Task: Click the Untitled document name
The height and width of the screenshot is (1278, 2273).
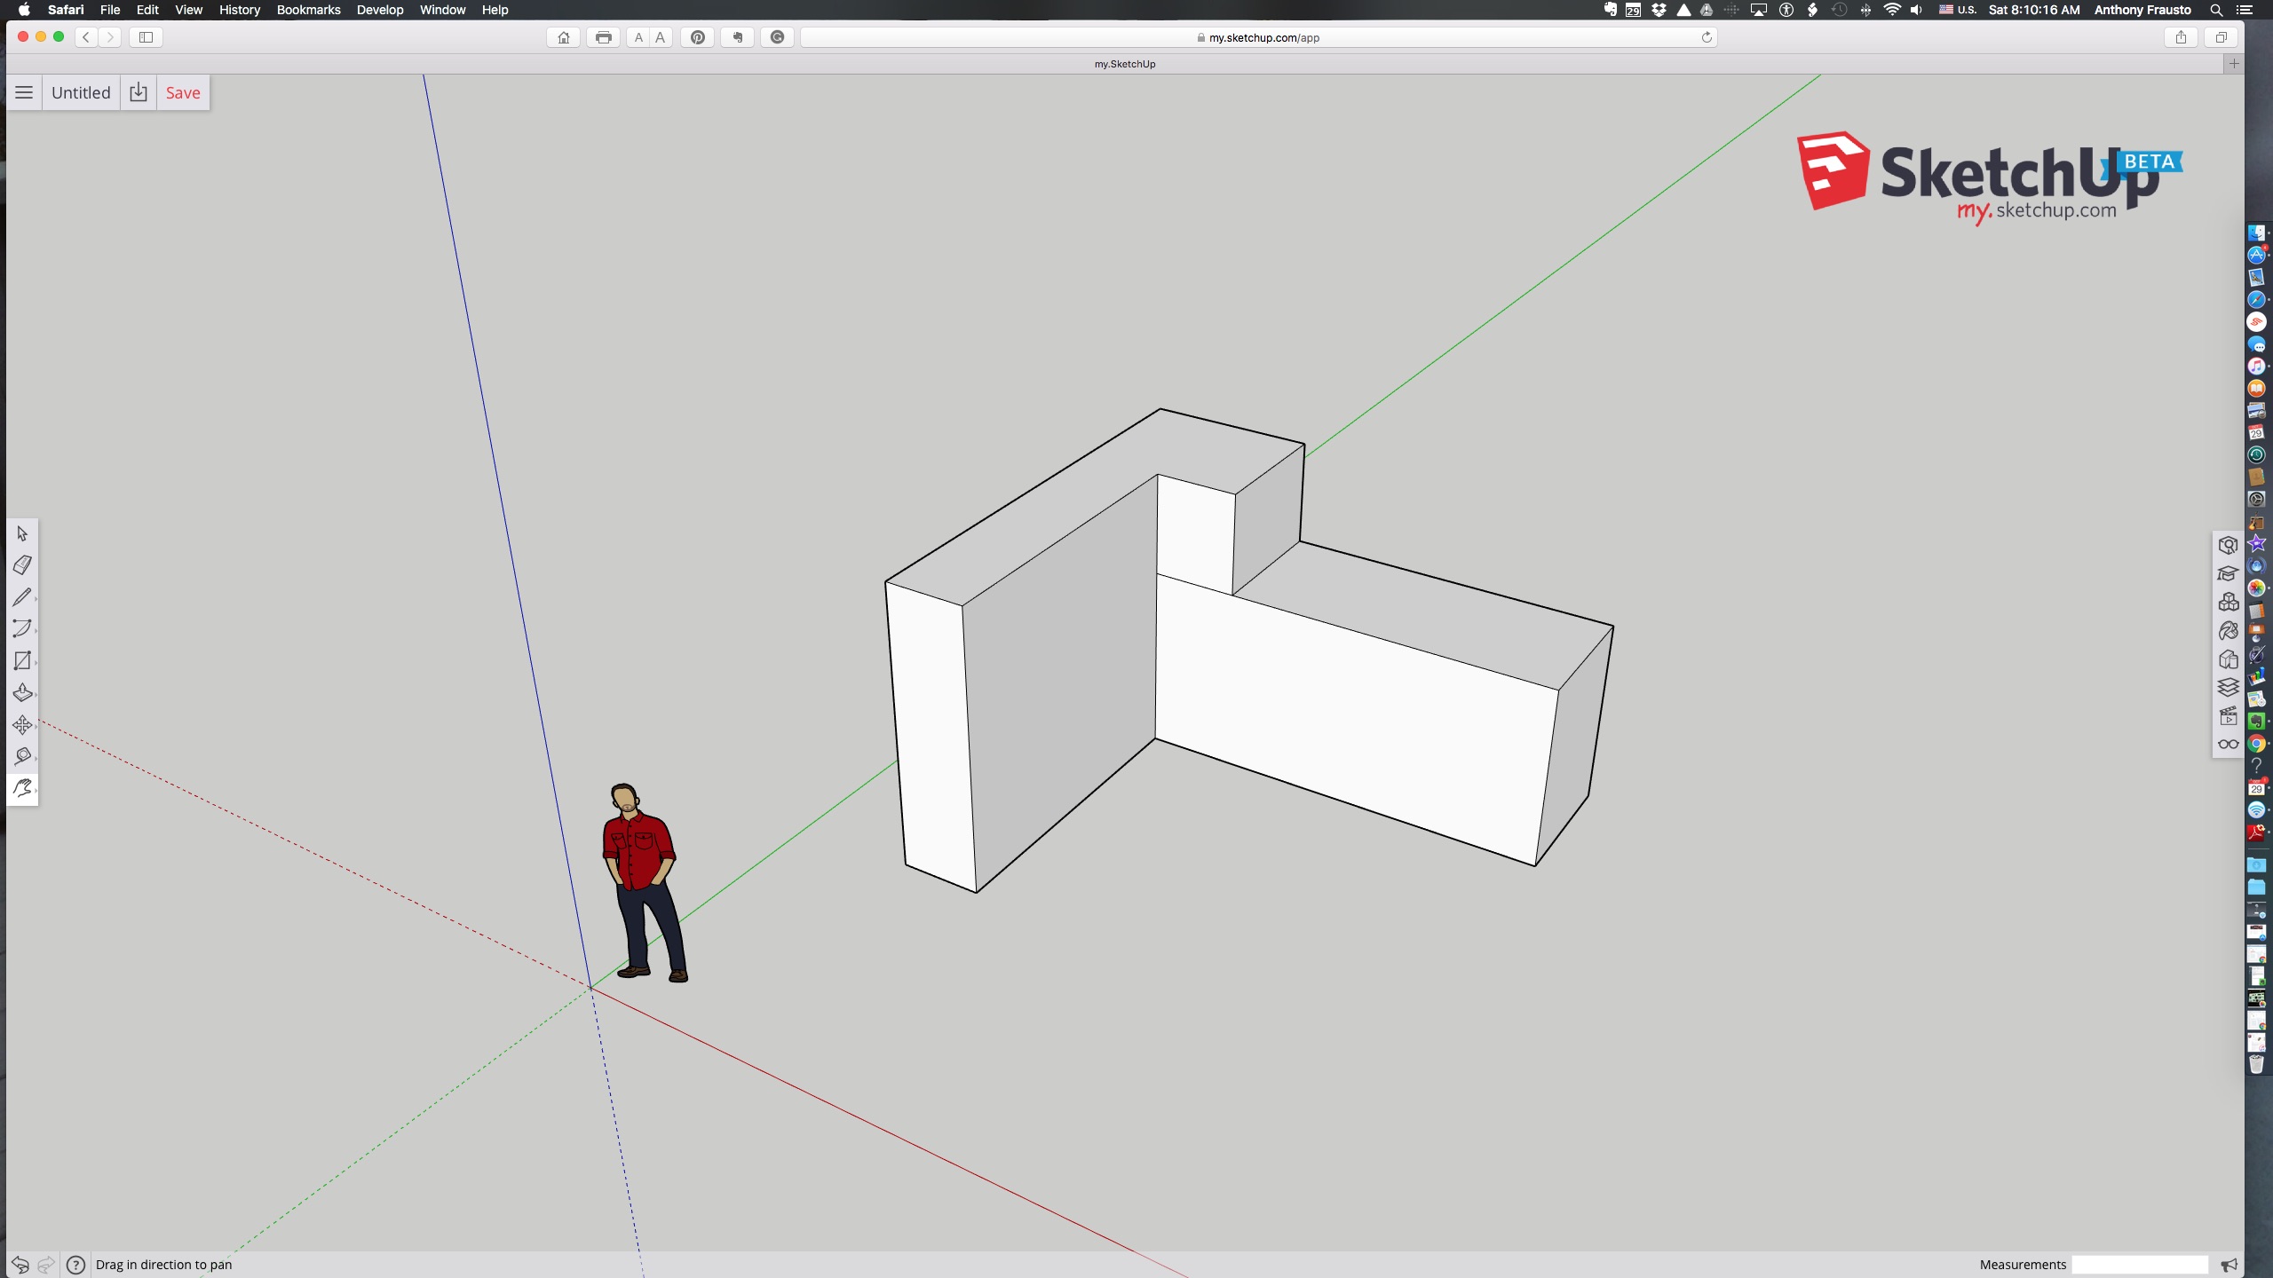Action: point(80,92)
